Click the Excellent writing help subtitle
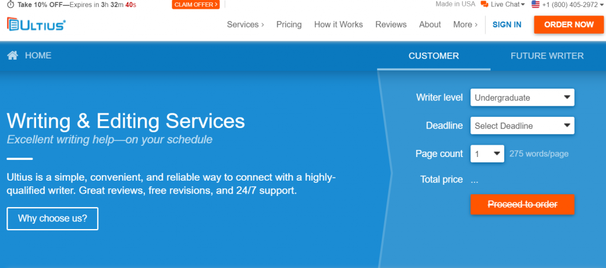606x268 pixels. [x=109, y=139]
